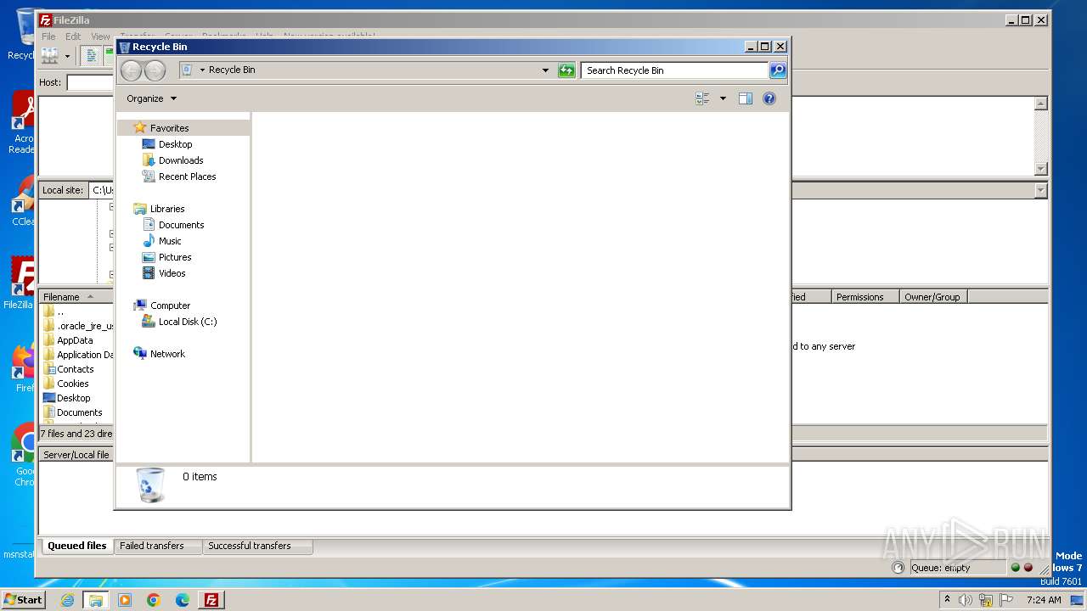The height and width of the screenshot is (611, 1087).
Task: Select Favorites in navigation pane
Action: point(169,128)
